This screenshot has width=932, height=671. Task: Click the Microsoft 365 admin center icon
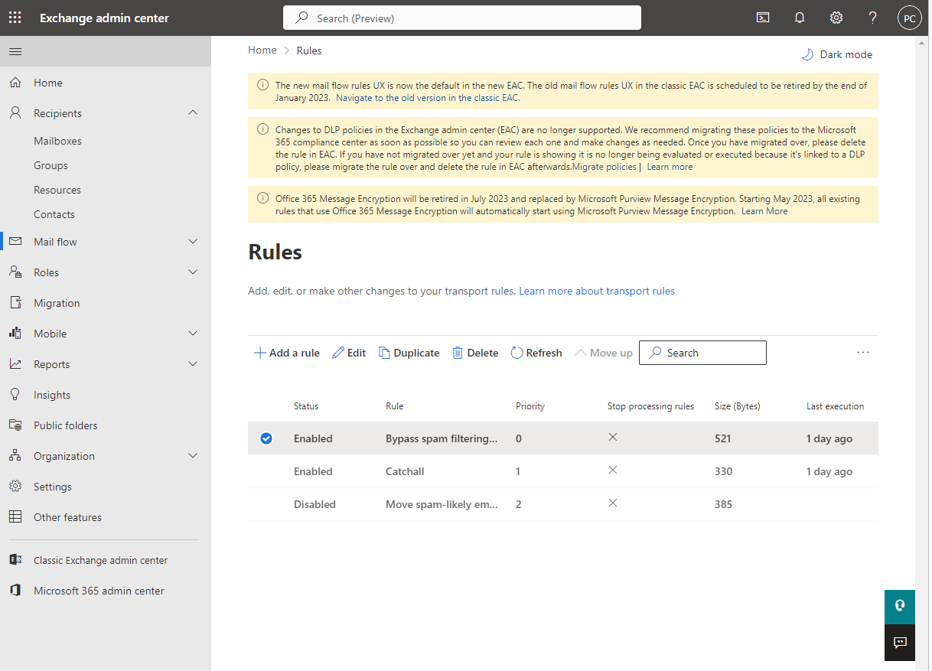point(15,591)
